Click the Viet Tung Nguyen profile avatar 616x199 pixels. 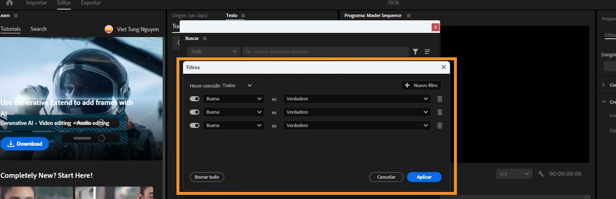click(x=109, y=29)
